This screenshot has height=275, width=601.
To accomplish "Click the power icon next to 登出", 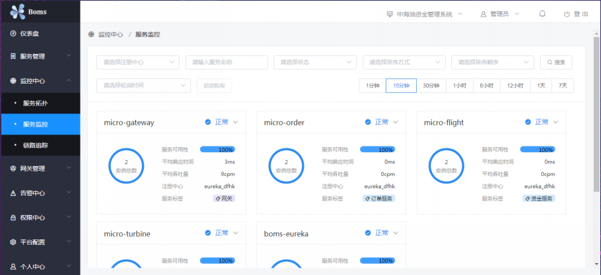I will pyautogui.click(x=567, y=14).
